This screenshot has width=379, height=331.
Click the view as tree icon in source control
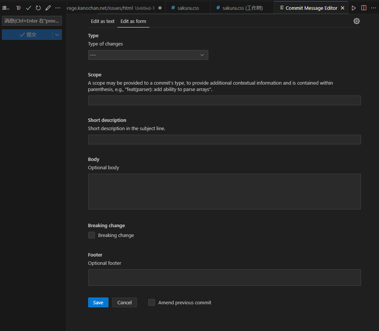(x=18, y=8)
